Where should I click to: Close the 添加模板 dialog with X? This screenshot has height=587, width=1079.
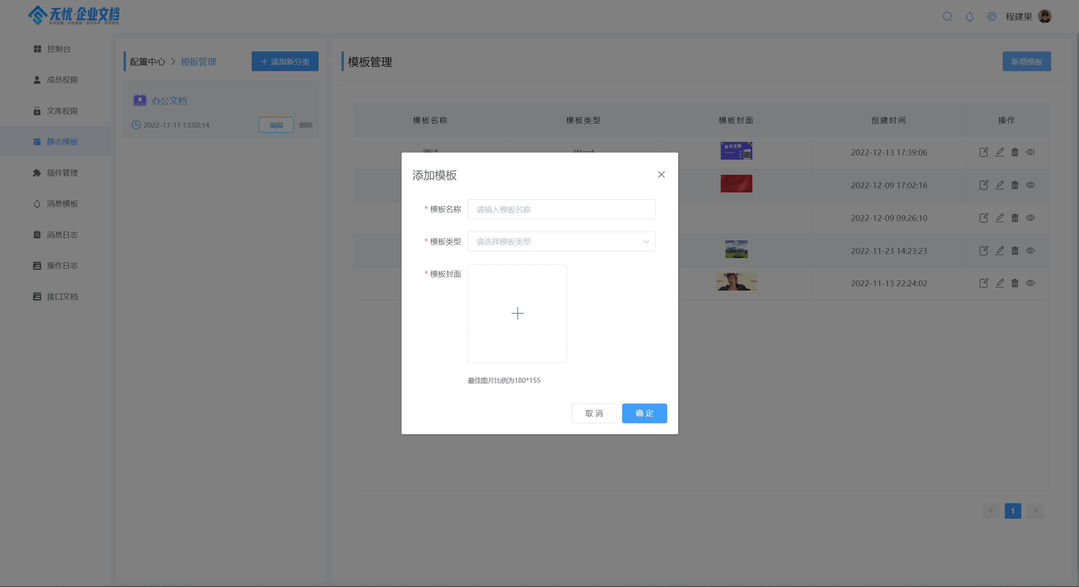coord(661,174)
